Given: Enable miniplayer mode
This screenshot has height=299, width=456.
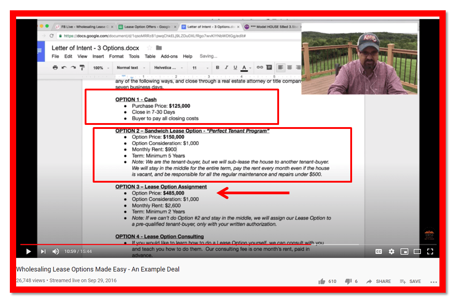Looking at the screenshot, I should pyautogui.click(x=404, y=252).
